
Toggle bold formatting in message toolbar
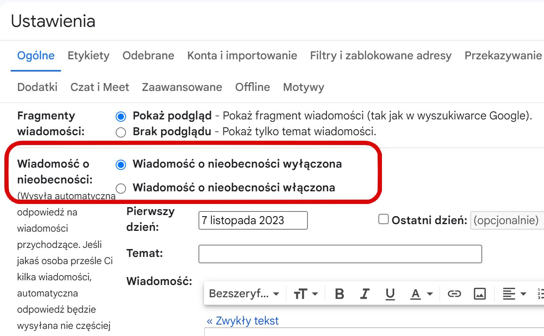(339, 294)
